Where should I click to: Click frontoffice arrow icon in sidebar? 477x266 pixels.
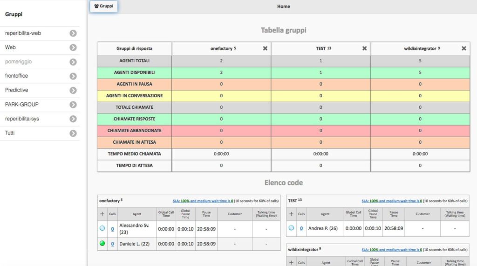click(73, 76)
